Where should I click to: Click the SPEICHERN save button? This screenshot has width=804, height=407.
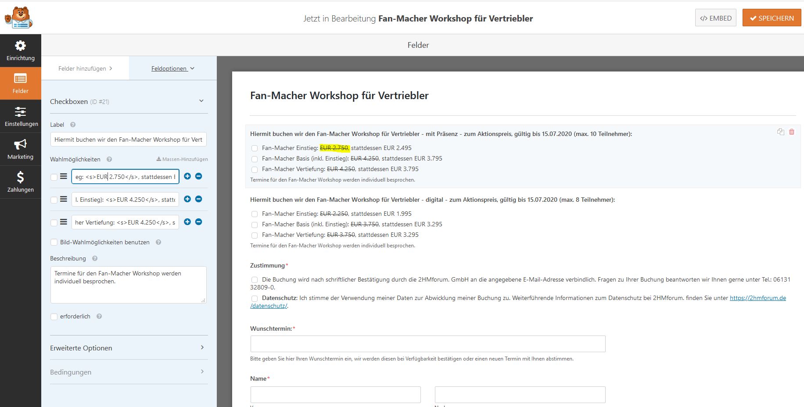click(x=772, y=18)
